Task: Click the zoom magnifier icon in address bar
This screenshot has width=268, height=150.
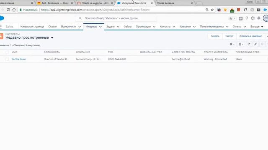Action: 207,10
